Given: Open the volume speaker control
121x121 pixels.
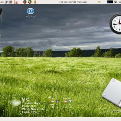Looking at the screenshot, I should (116, 2).
